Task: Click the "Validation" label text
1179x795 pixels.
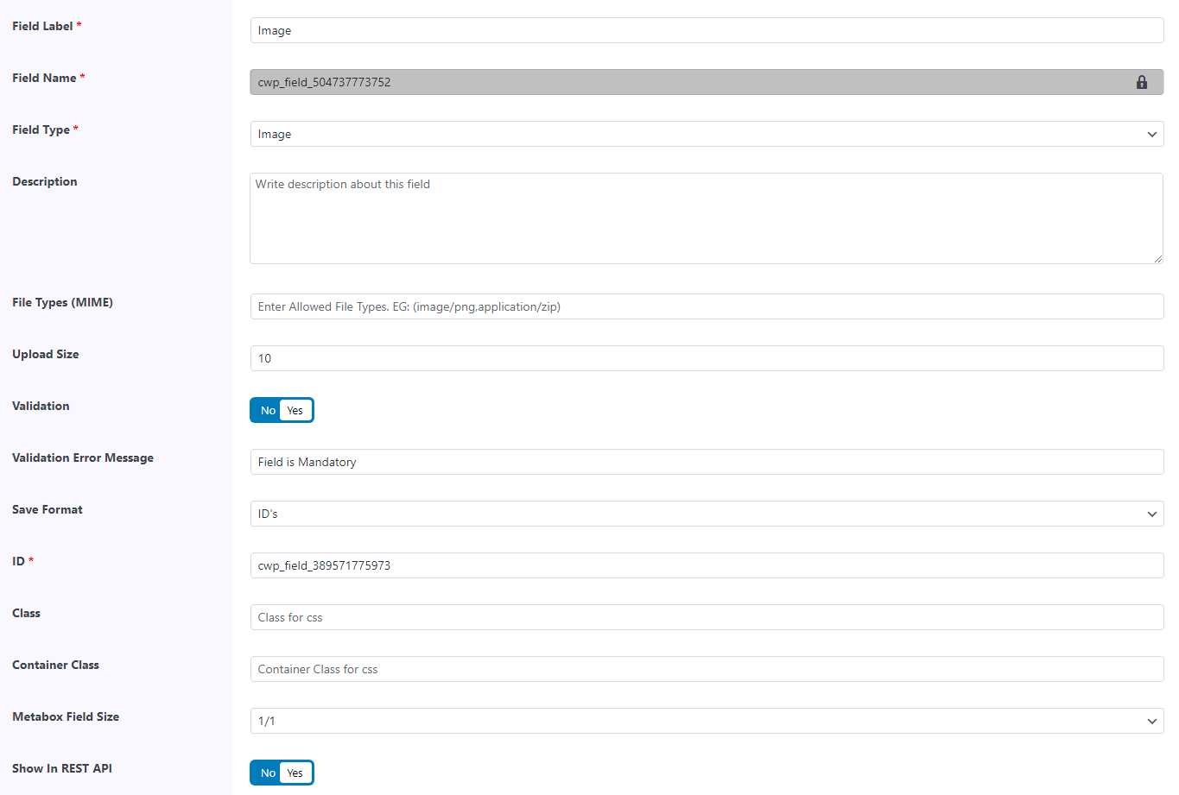Action: coord(41,406)
